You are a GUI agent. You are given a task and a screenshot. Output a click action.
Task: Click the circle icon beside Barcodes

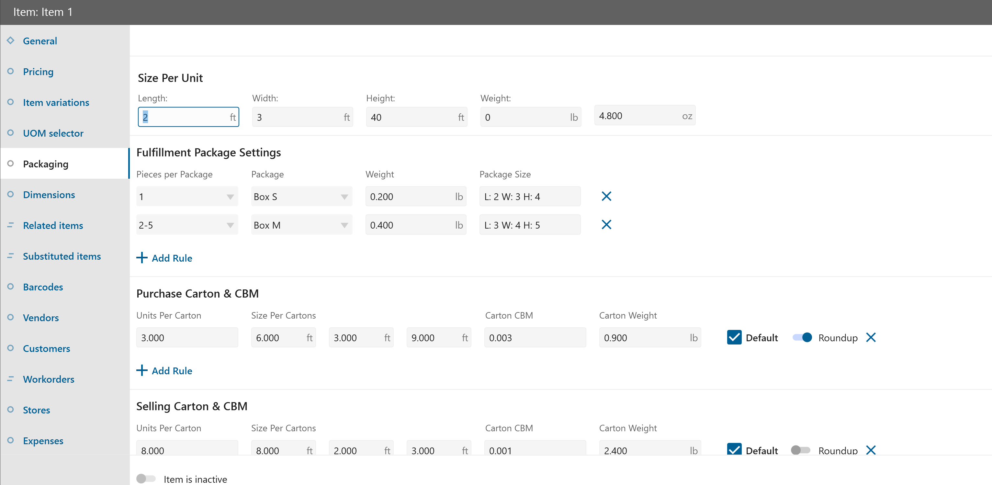coord(10,287)
